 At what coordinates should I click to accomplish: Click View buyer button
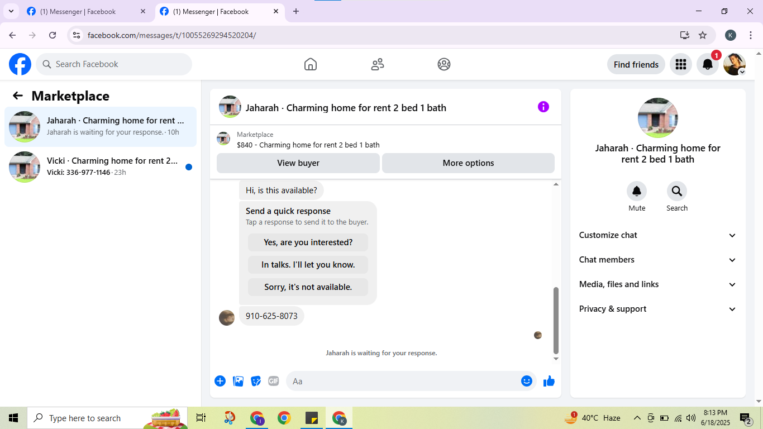298,163
